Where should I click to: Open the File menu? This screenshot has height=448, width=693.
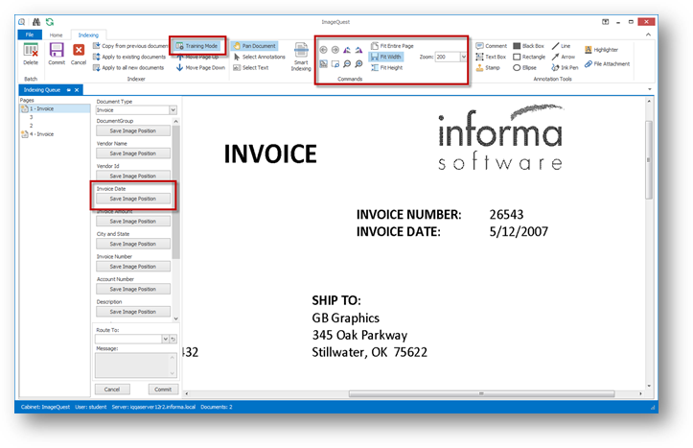click(30, 35)
